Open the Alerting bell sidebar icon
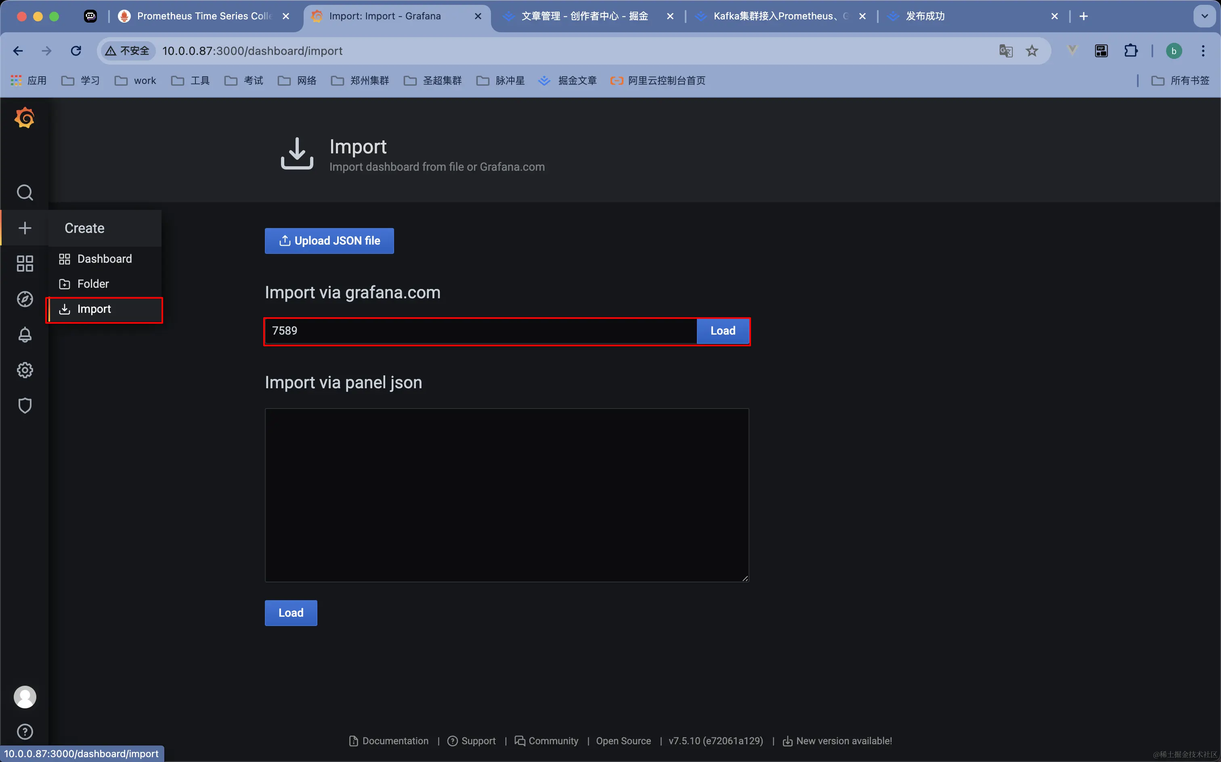Screen dimensions: 1221x762 coord(25,335)
